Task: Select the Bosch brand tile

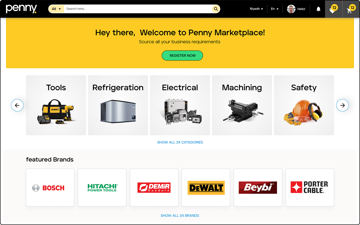Action: pos(50,187)
